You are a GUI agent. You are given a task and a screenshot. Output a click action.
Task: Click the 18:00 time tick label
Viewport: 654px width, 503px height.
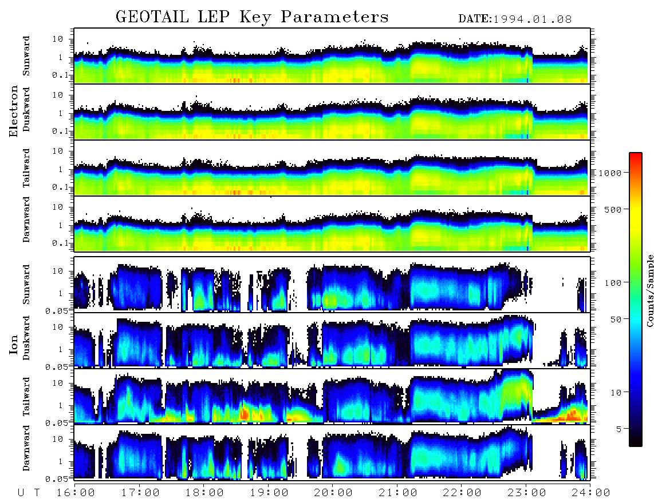205,493
